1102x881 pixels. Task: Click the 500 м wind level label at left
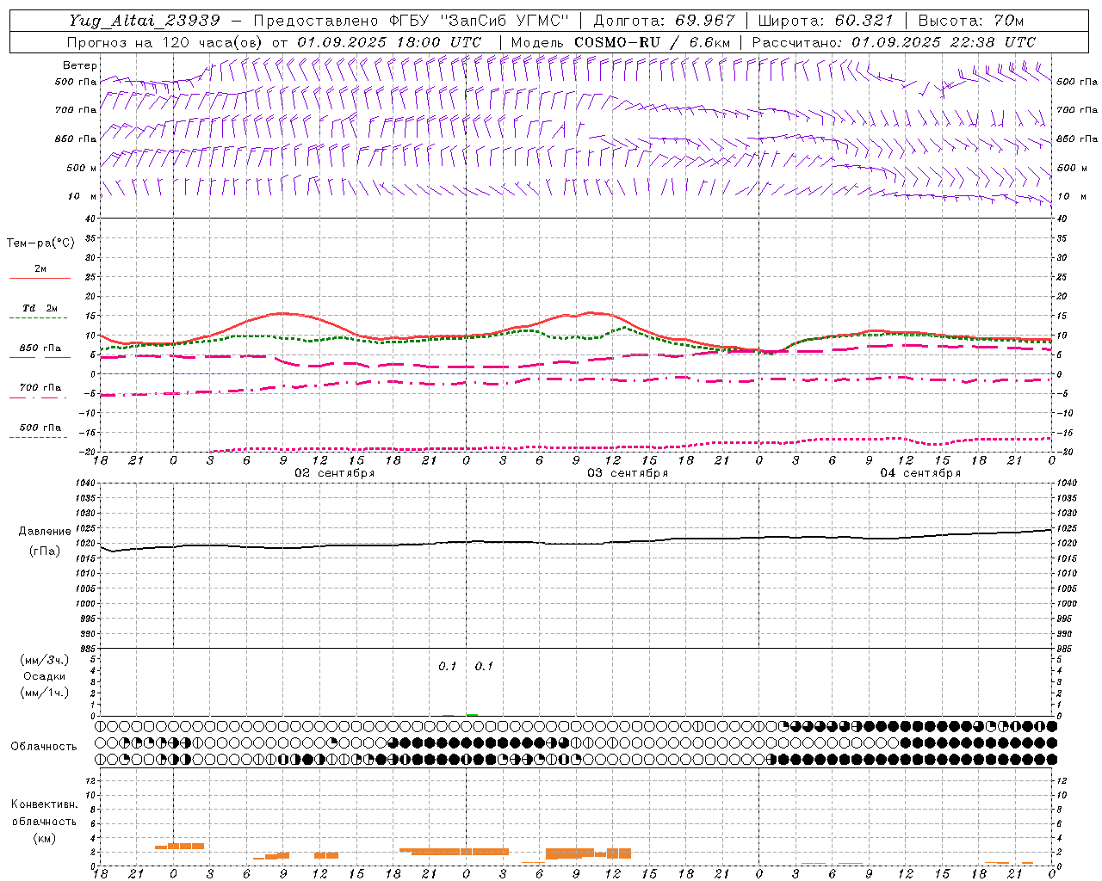[x=82, y=168]
